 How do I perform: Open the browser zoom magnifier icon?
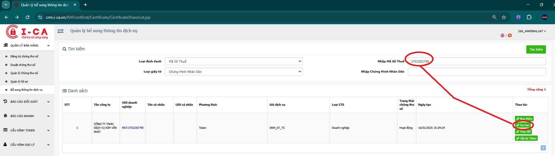tap(494, 17)
